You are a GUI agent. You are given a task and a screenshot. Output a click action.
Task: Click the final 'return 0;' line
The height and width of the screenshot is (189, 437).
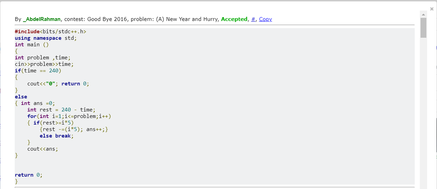pyautogui.click(x=29, y=175)
